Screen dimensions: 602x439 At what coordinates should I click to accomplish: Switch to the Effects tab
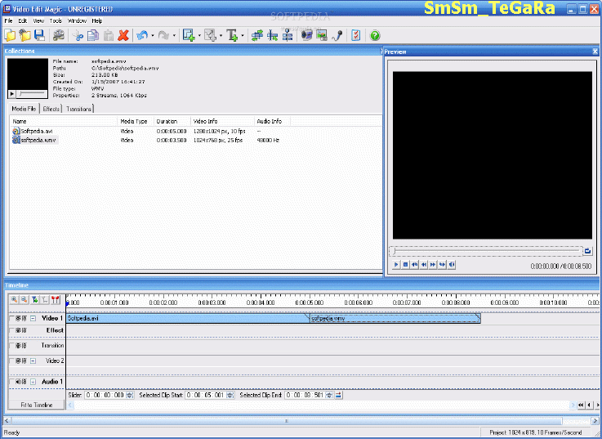coord(51,110)
